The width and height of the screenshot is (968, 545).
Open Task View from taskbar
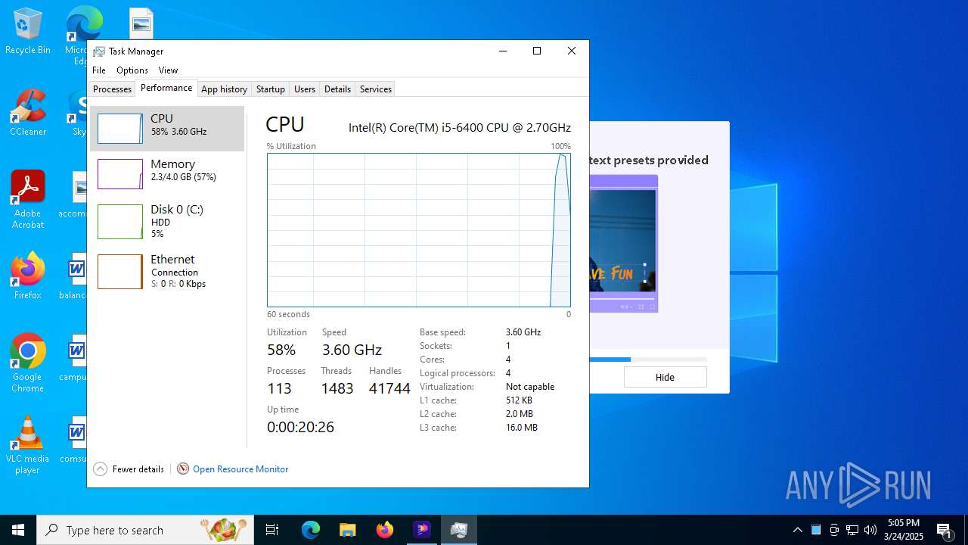click(272, 530)
